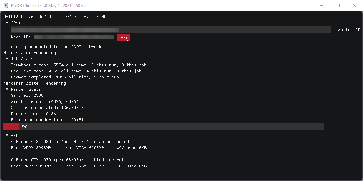Click 'Node state: rendering' line

click(x=29, y=53)
